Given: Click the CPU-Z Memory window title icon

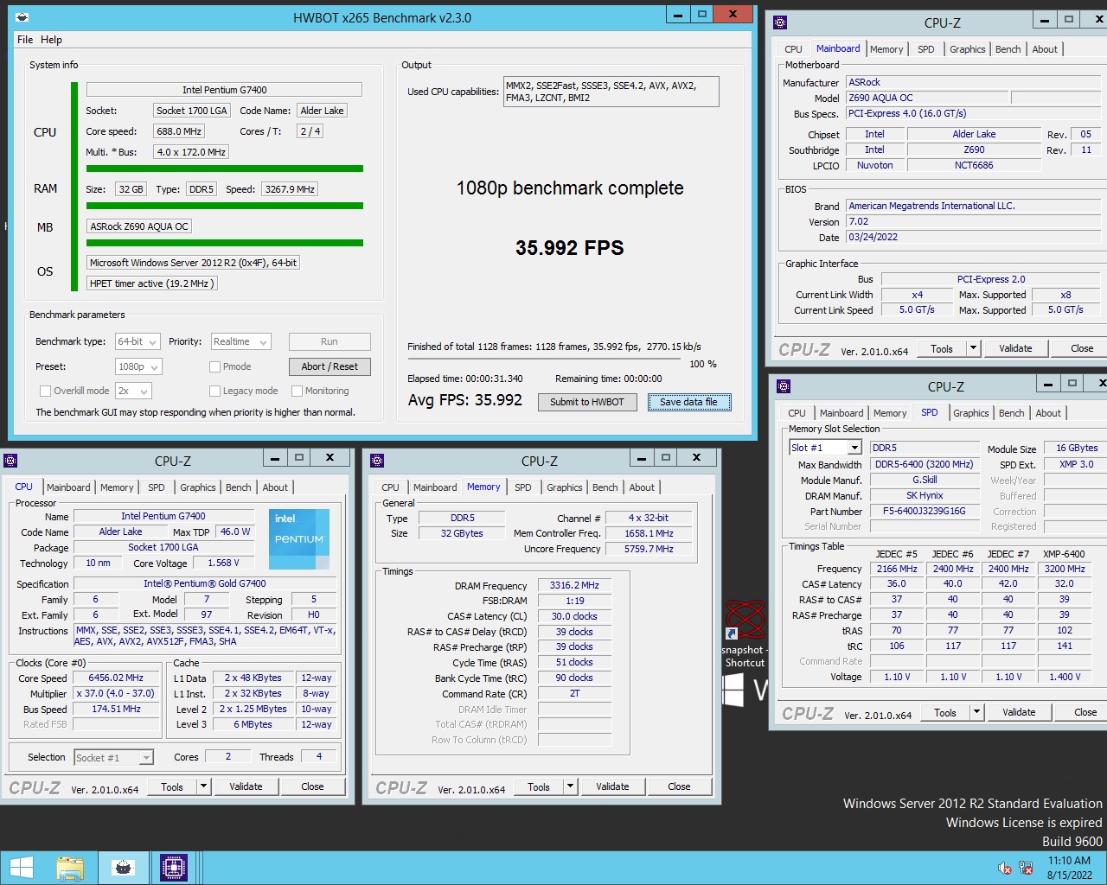Looking at the screenshot, I should (x=377, y=461).
